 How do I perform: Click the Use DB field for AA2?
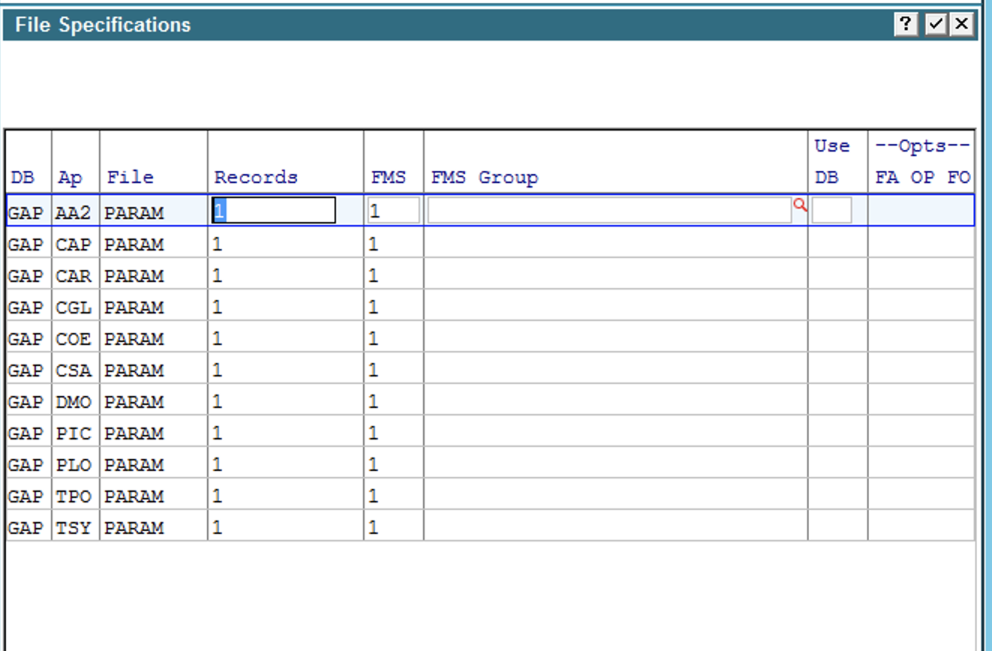click(x=831, y=211)
